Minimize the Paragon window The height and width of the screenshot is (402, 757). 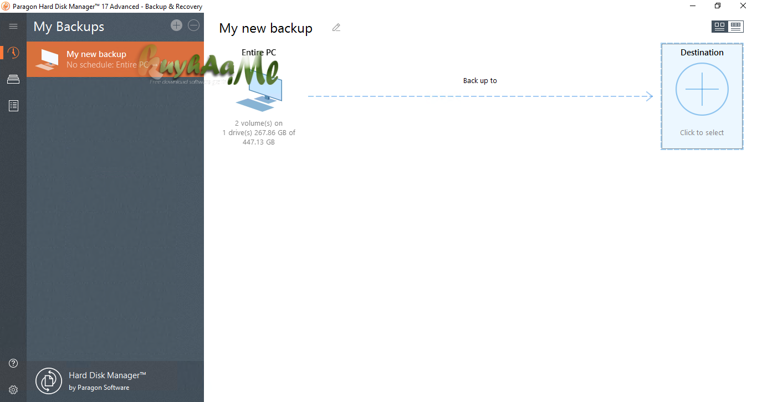(x=693, y=6)
